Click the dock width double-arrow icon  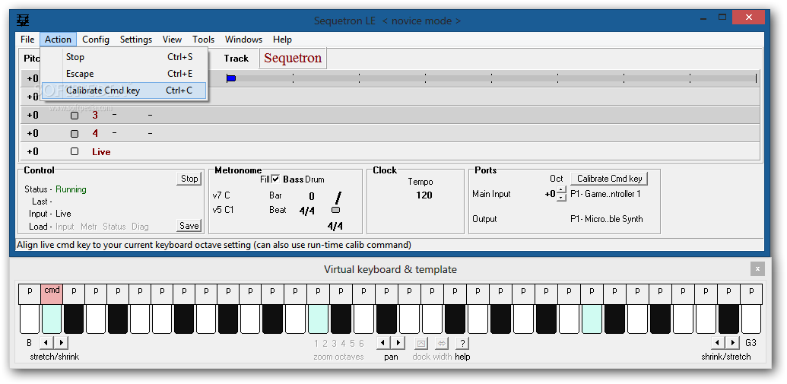point(442,343)
